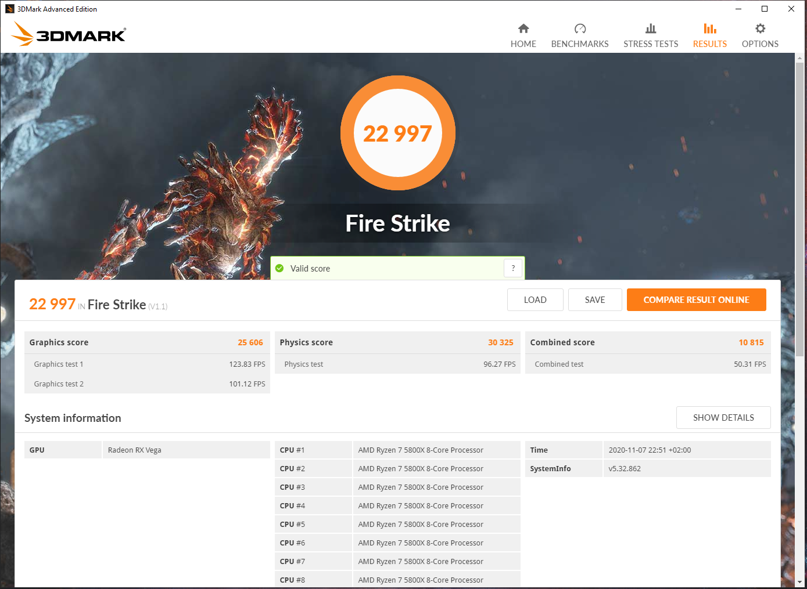Select the RESULTS tab
The height and width of the screenshot is (589, 807).
[710, 36]
